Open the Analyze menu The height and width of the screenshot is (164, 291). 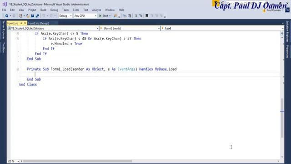click(x=96, y=10)
